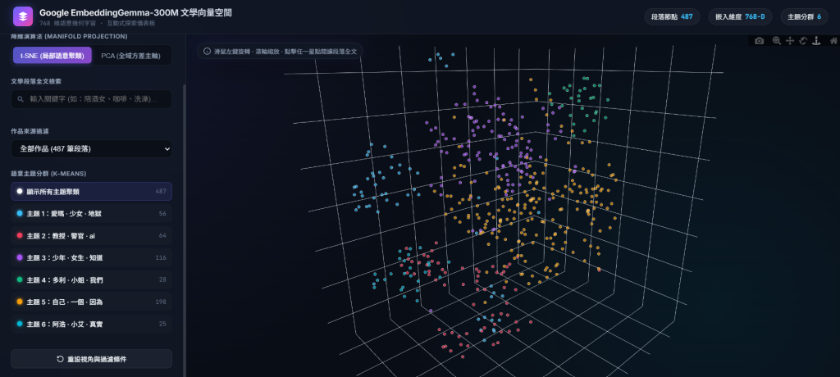Click the 作品來源過濾 label
The image size is (840, 377).
(30, 130)
